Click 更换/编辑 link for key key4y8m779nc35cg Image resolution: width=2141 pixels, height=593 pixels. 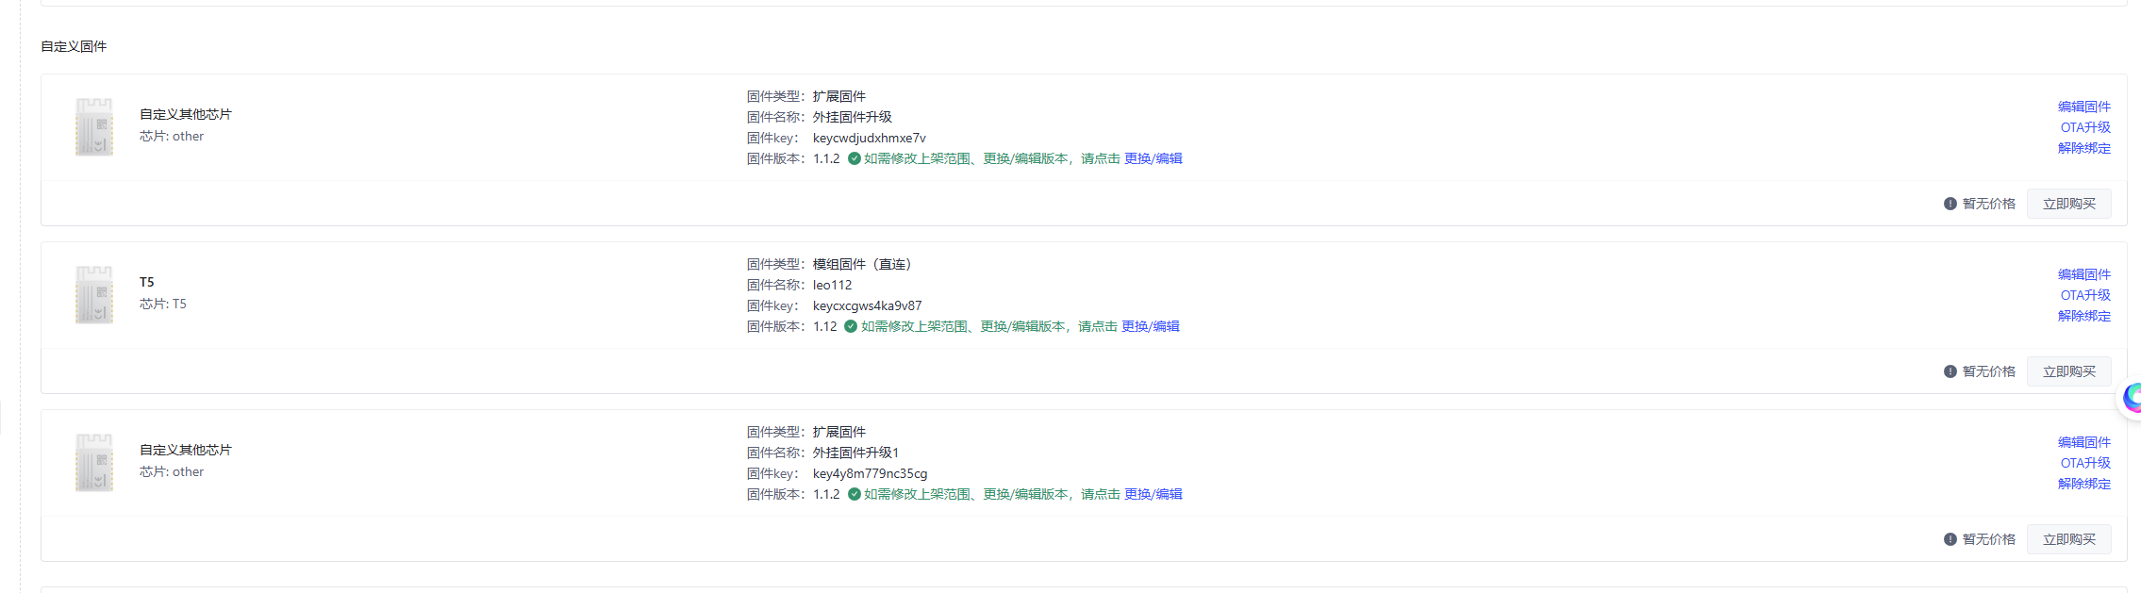click(1153, 494)
